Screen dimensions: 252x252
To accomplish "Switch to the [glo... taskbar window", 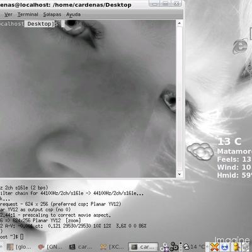I will click(x=19, y=247).
